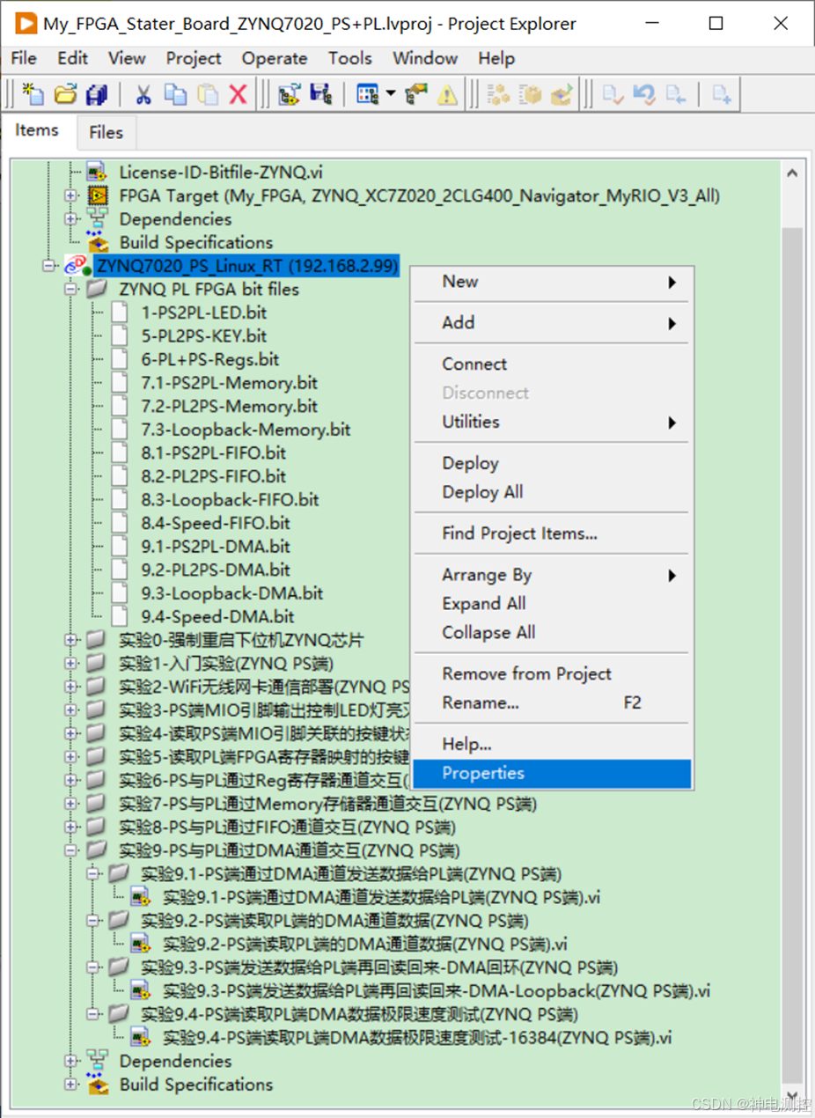
Task: Click the New project toolbar icon
Action: pos(33,94)
